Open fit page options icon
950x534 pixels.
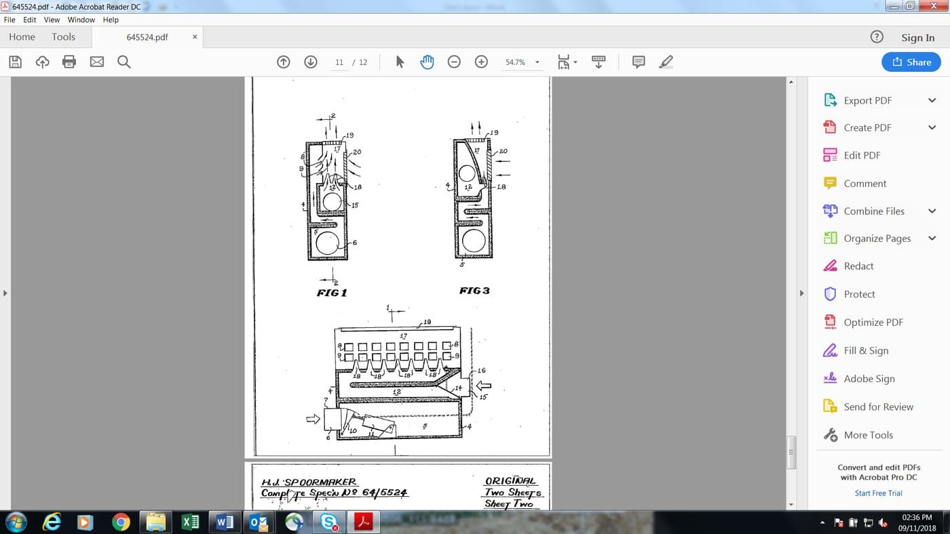tap(567, 62)
